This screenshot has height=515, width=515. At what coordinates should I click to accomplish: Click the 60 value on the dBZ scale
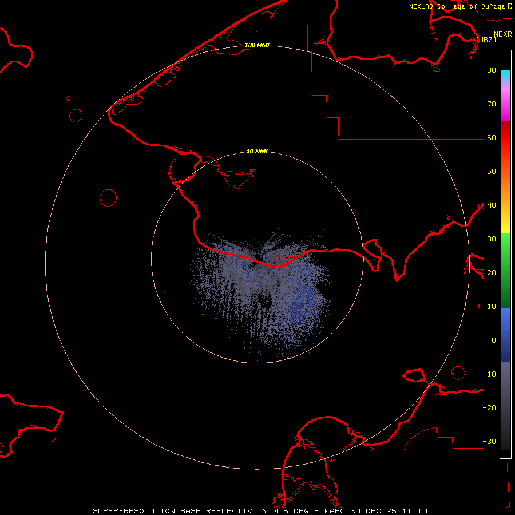pos(492,137)
